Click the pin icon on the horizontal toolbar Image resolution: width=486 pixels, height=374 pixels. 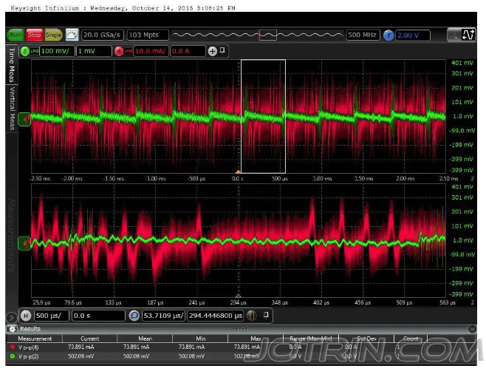(x=266, y=315)
